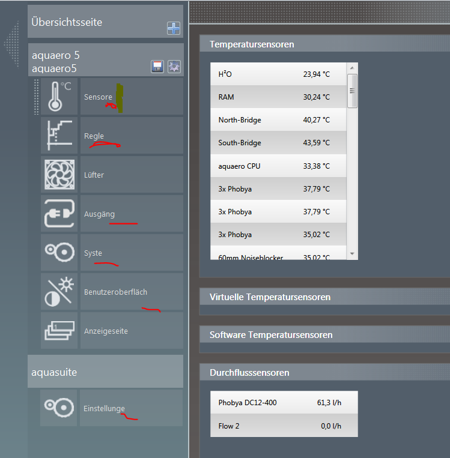Click the gears icon beside Einstellungen
Viewport: 450px width, 458px height.
[x=59, y=408]
